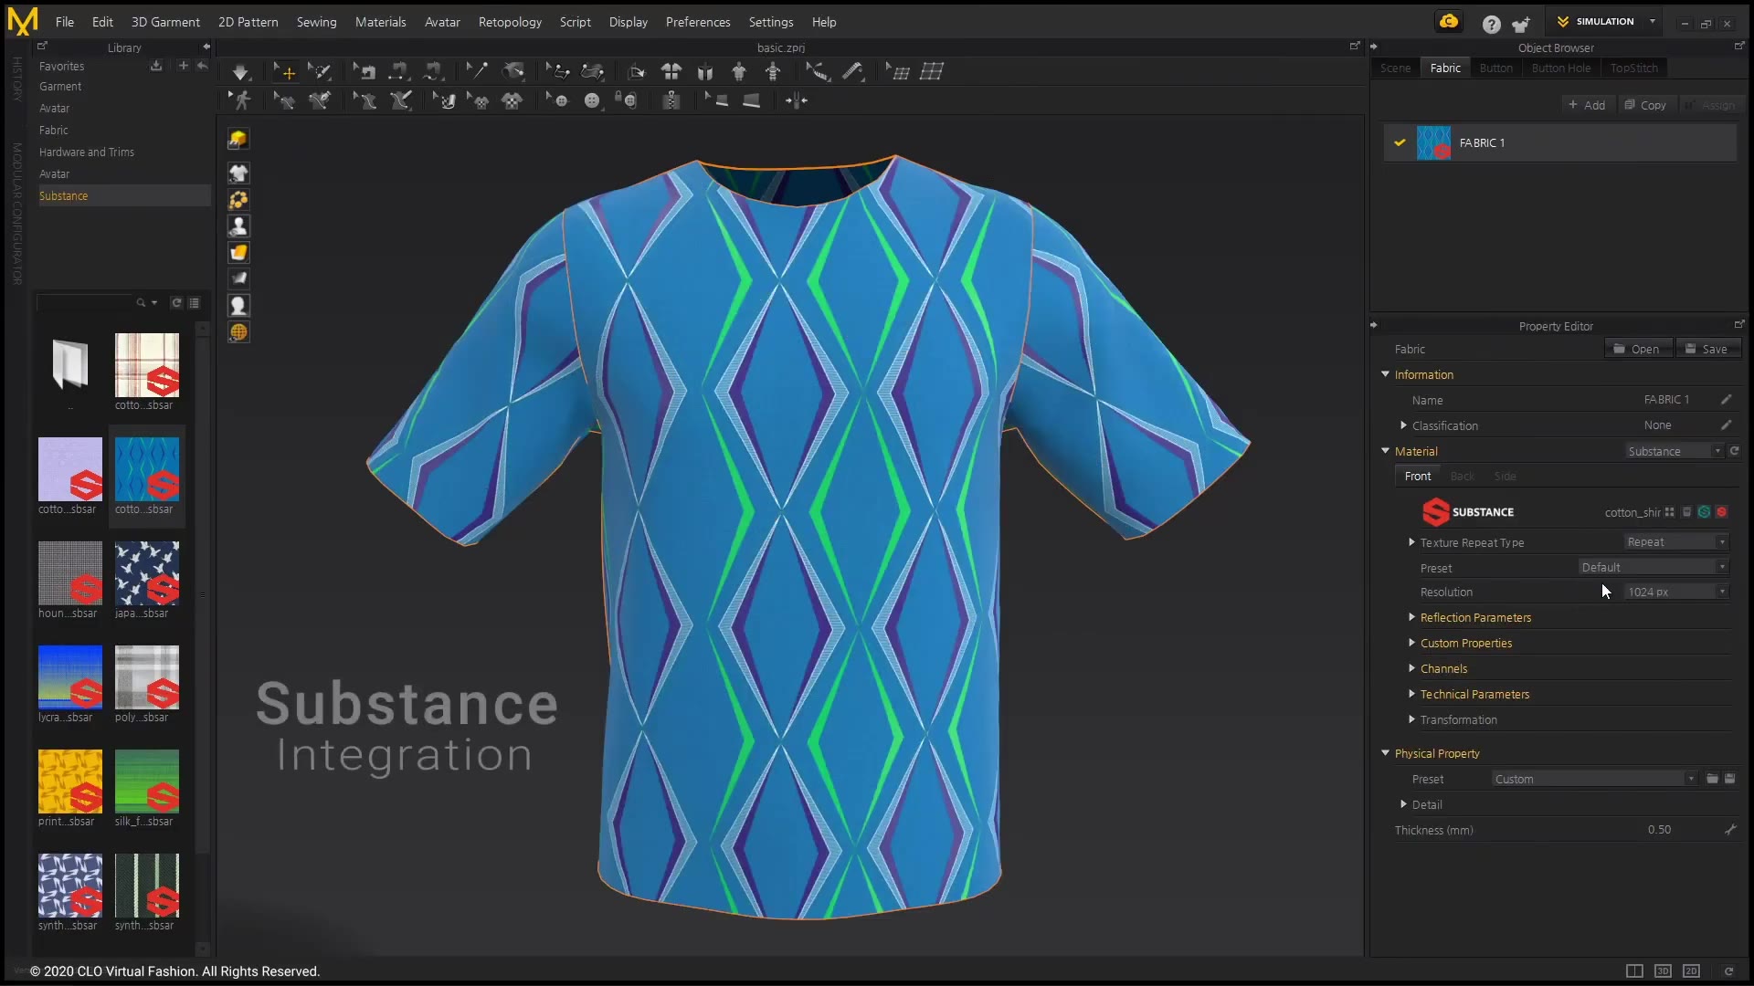The width and height of the screenshot is (1754, 986).
Task: Click the Open fabric button
Action: click(x=1637, y=349)
